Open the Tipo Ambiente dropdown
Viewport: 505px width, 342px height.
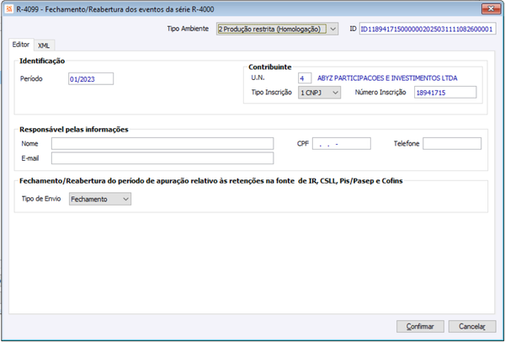[277, 29]
